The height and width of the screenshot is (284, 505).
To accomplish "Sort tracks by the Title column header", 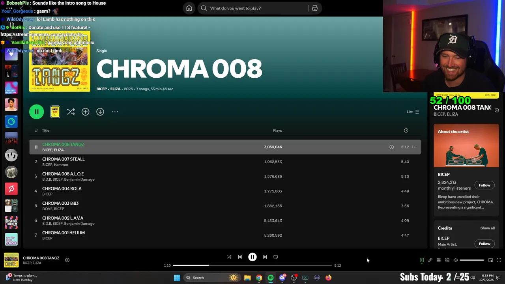I will coord(46,131).
